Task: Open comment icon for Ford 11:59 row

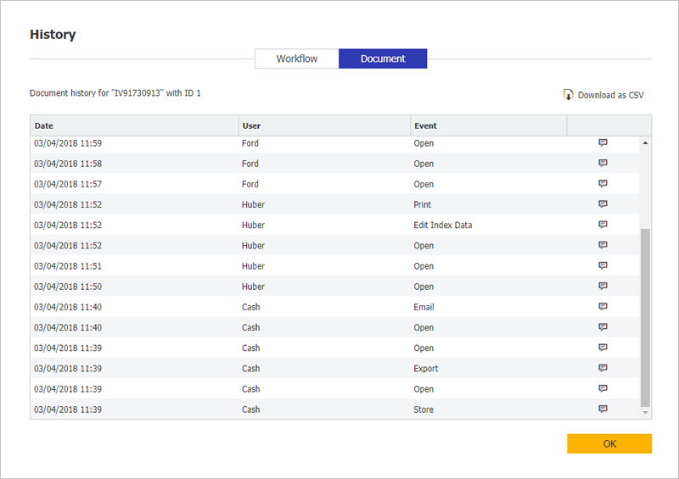Action: pos(603,143)
